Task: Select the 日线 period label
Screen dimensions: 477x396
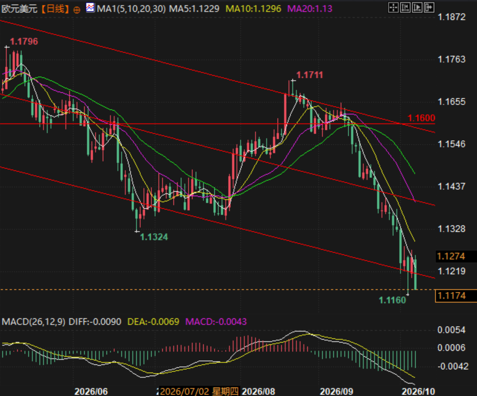Action: pos(55,8)
